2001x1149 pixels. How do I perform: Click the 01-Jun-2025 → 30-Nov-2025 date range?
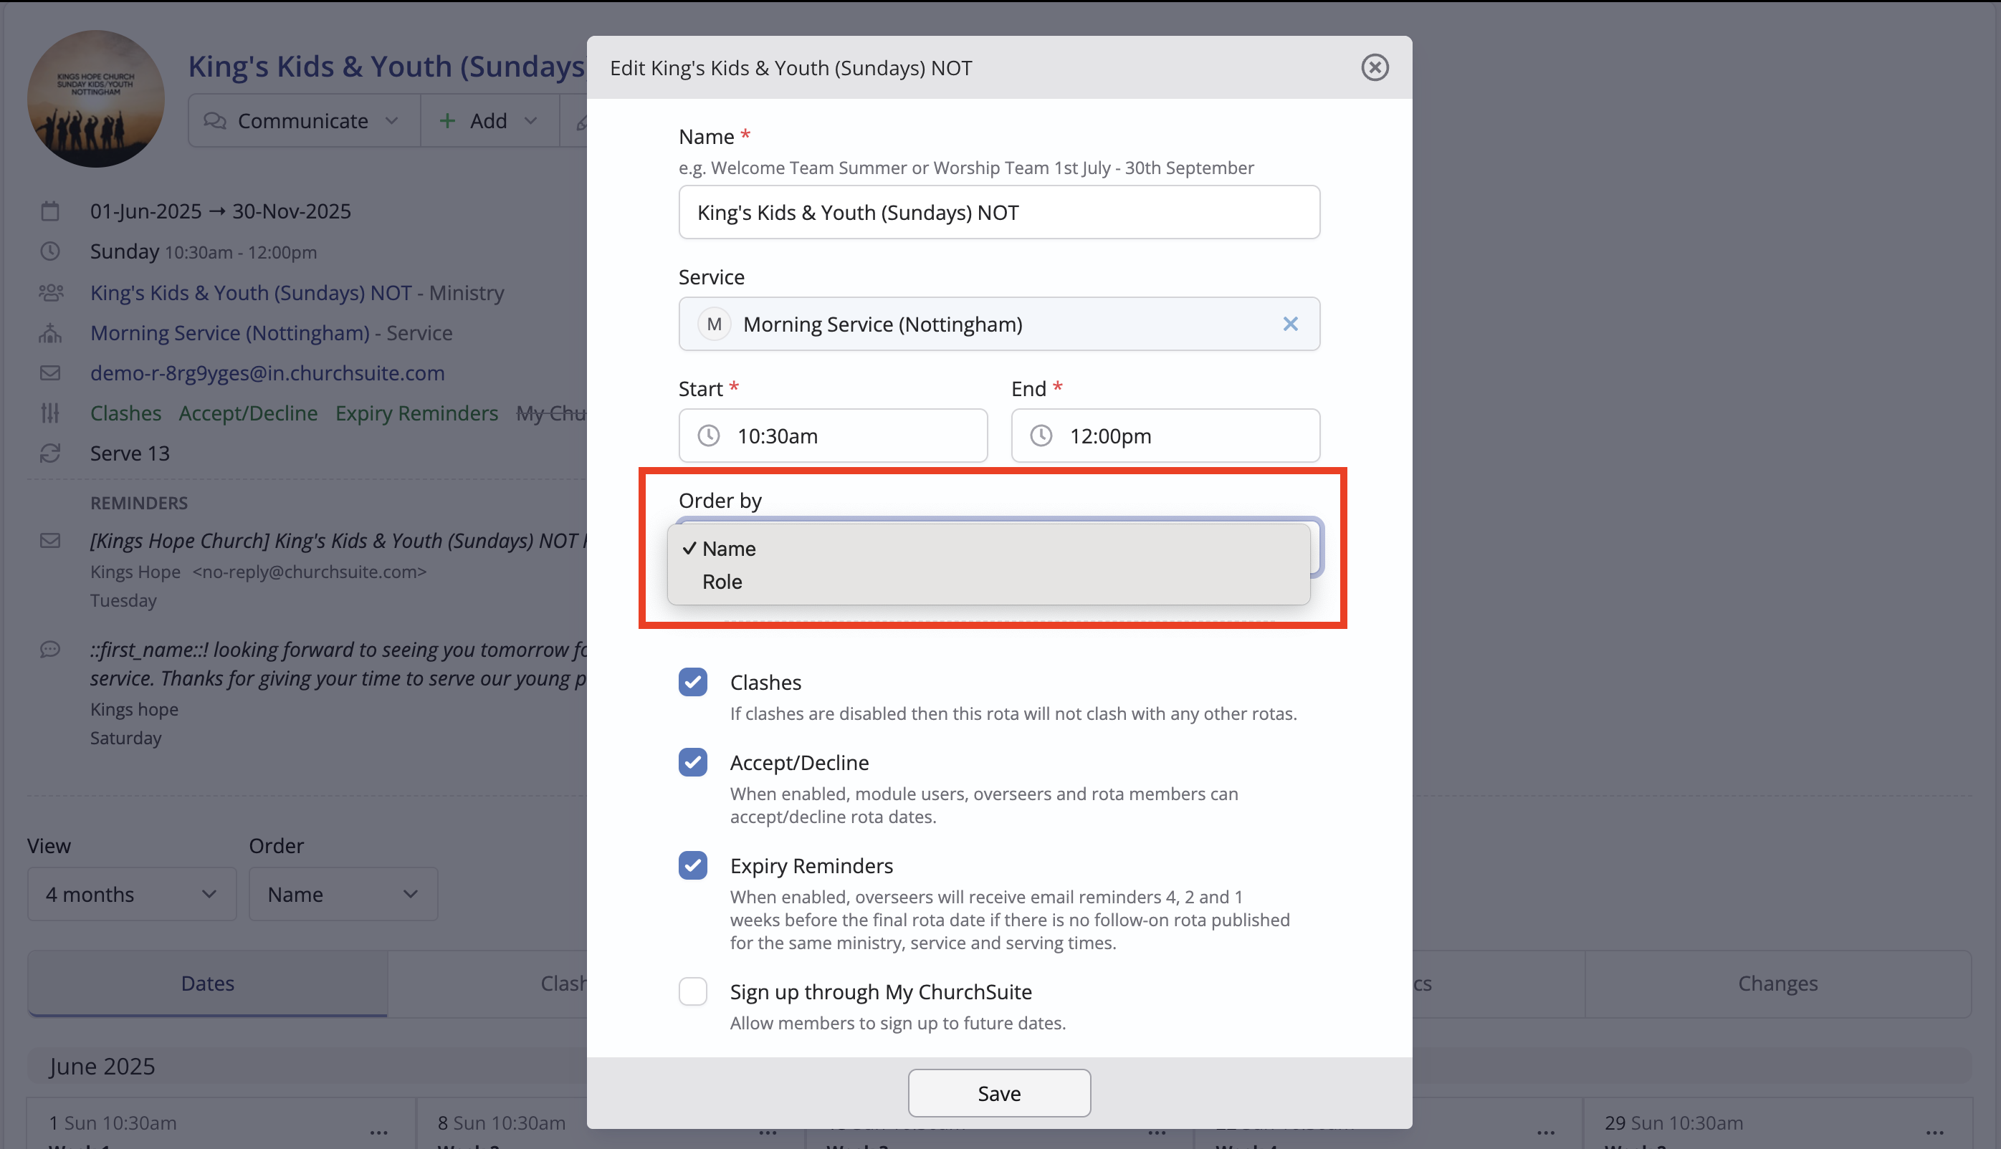[220, 211]
